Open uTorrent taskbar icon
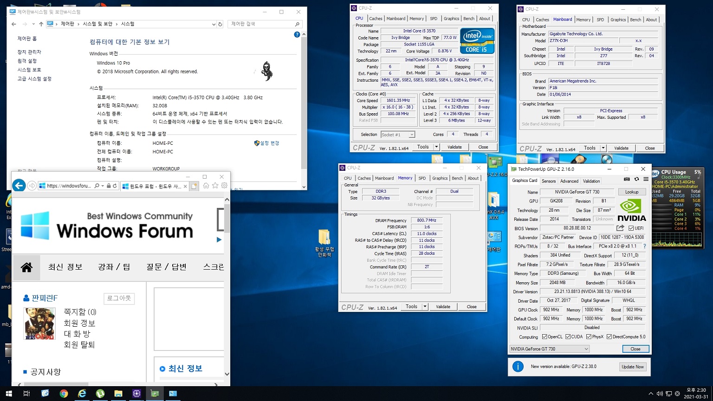This screenshot has height=401, width=713. coord(100,394)
